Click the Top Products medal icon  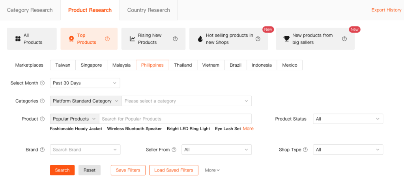(71, 39)
